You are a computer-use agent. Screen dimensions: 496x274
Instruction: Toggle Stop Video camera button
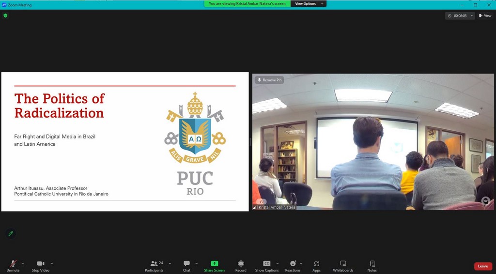(41, 265)
